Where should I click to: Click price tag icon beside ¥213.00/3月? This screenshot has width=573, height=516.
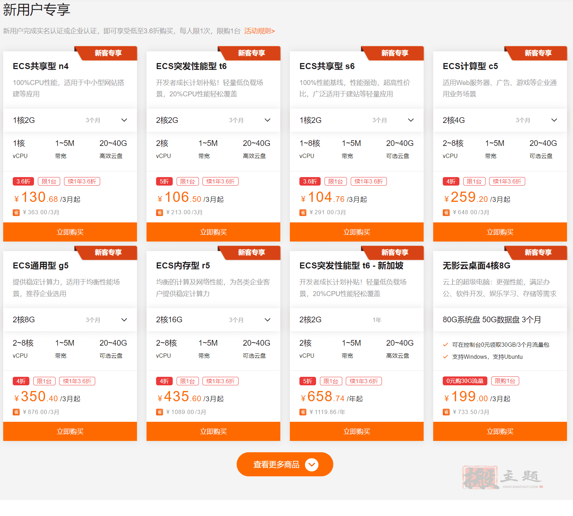point(160,212)
